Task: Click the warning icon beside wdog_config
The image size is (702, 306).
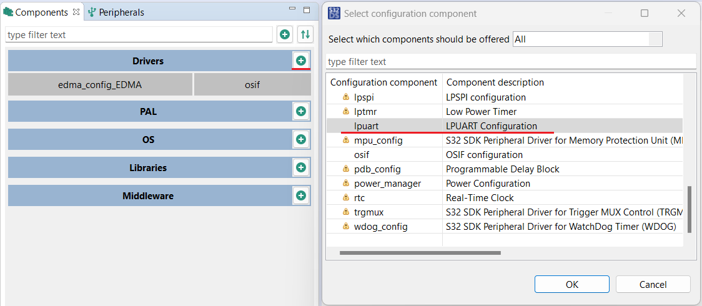Action: point(345,226)
